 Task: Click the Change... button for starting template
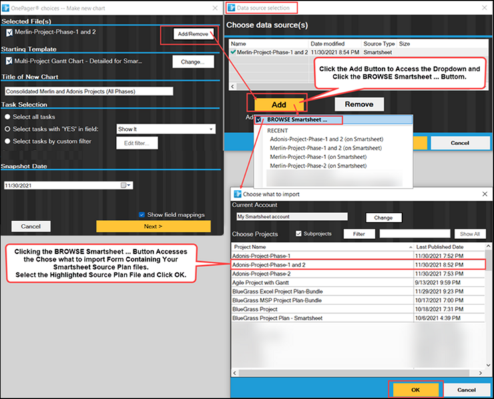[193, 62]
